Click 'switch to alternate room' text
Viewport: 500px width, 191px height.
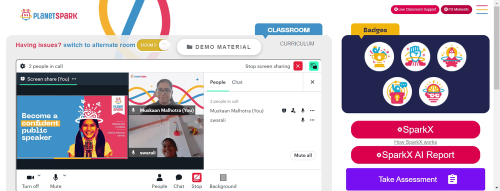click(x=99, y=45)
